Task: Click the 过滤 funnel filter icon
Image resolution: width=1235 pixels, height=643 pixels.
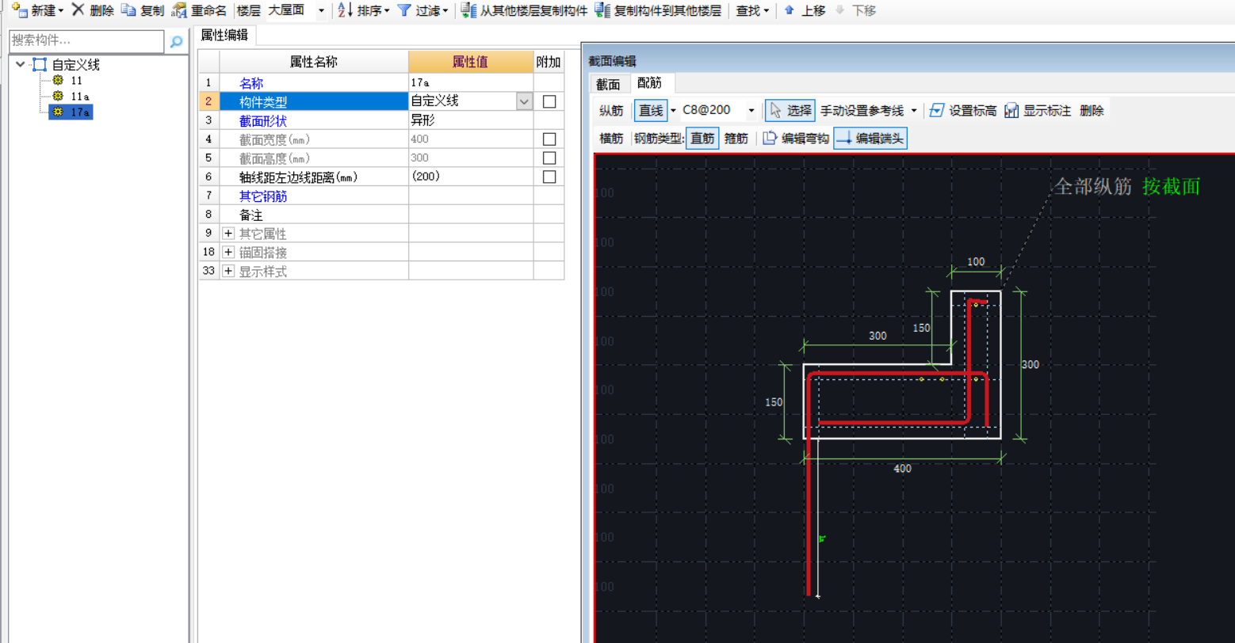Action: coord(404,10)
